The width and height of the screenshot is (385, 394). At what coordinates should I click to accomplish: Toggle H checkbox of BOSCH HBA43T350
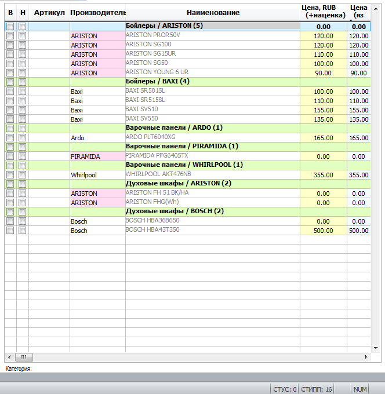click(x=23, y=231)
